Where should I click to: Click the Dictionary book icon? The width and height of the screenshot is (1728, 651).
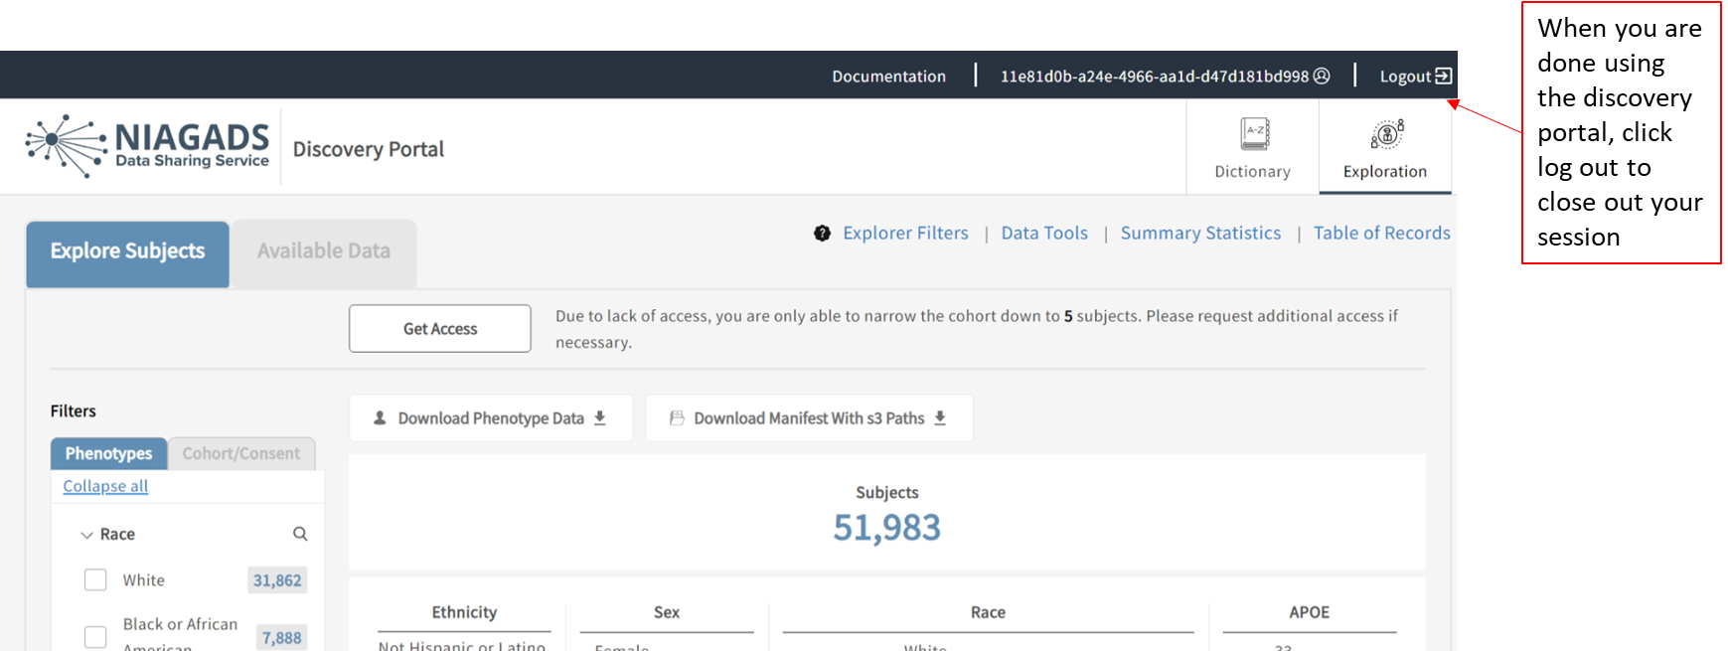[1254, 133]
